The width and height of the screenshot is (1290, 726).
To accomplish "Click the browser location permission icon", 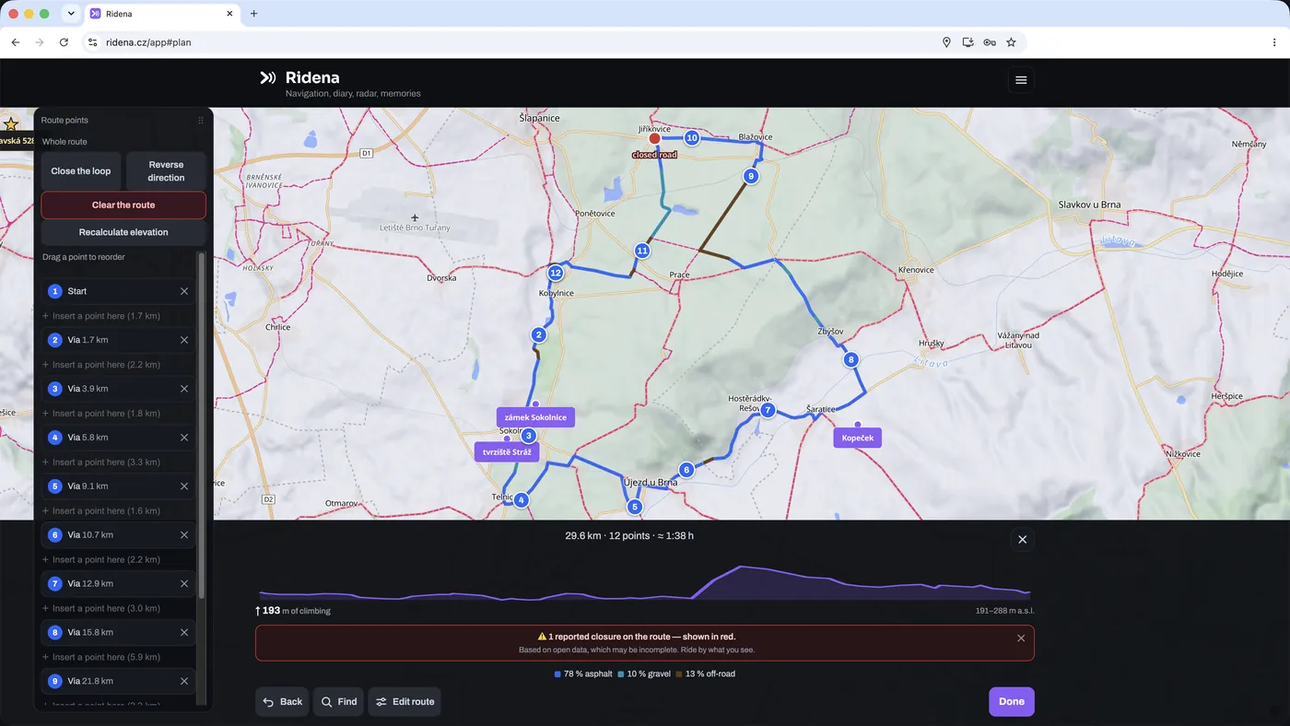I will (946, 42).
